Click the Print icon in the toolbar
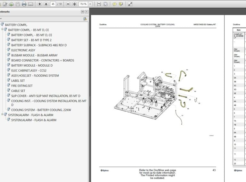Screen dimensions: 246x182 pyautogui.click(x=24, y=4)
